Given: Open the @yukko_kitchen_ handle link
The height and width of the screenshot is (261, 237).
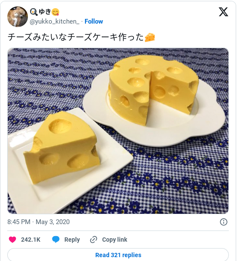Looking at the screenshot, I should coord(55,21).
